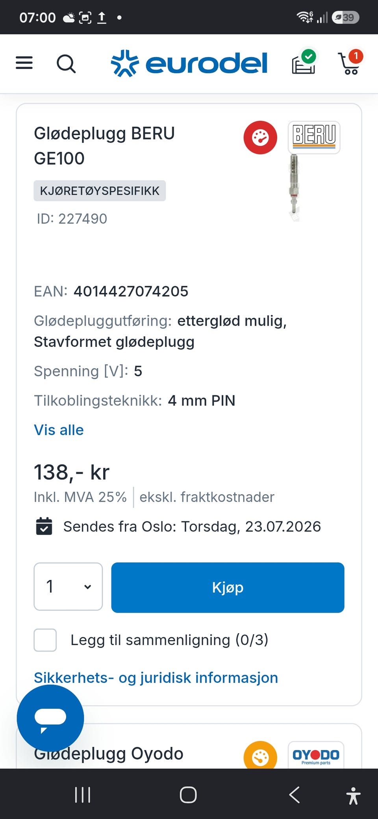View the glow plug product image
Screen dimensions: 378x819
[x=294, y=187]
